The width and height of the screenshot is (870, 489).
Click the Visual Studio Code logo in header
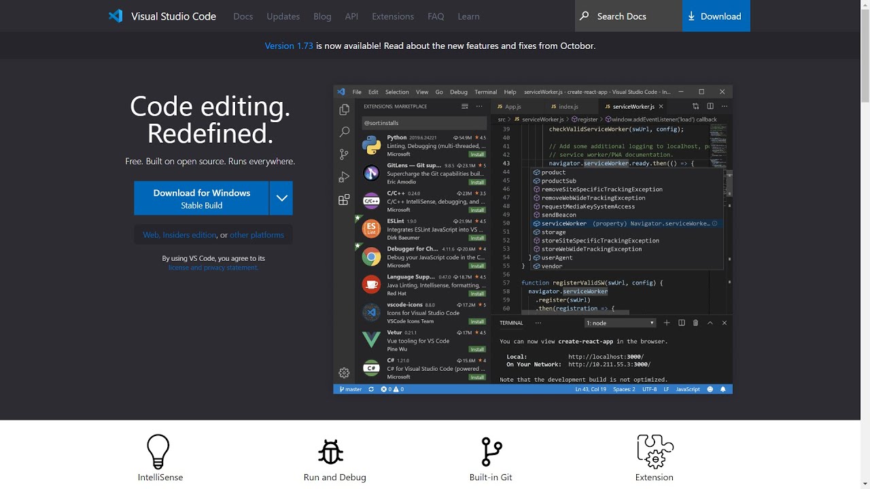(x=116, y=16)
